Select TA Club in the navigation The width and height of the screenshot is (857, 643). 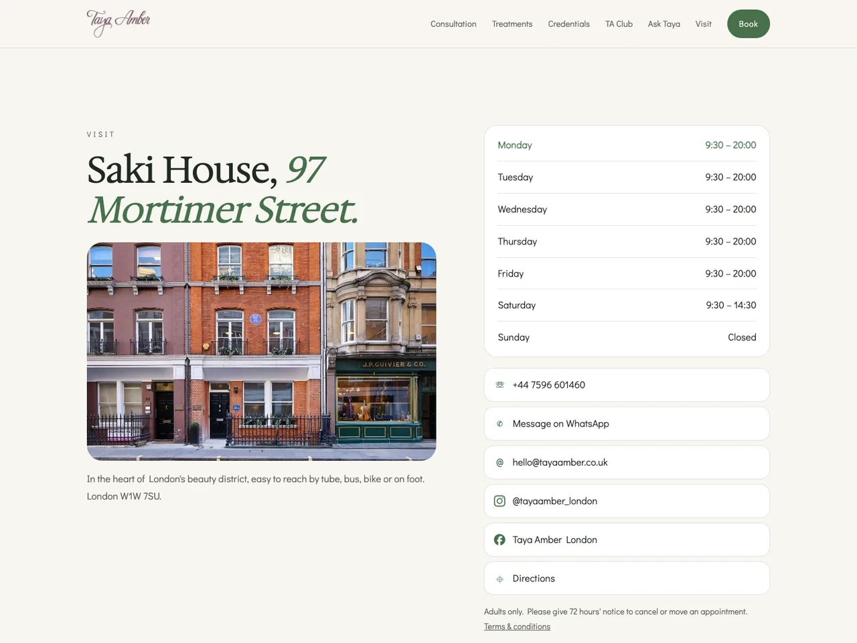[x=619, y=24]
